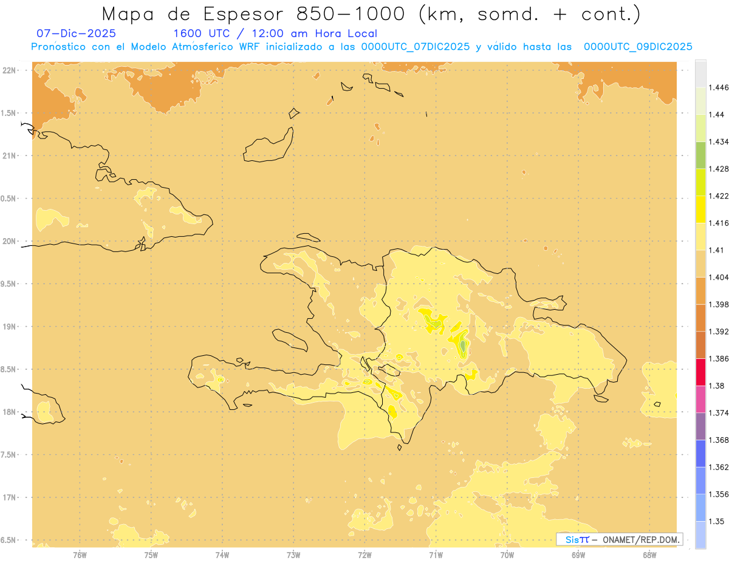
Task: Click the legend value '1.404'
Action: pyautogui.click(x=719, y=277)
